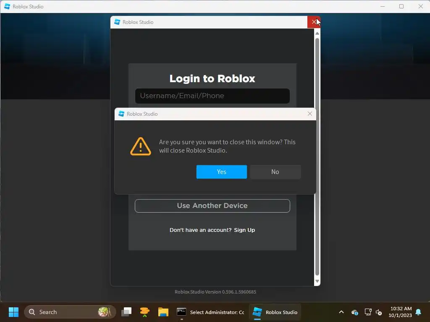Image resolution: width=430 pixels, height=322 pixels.
Task: Open taskbar Search box
Action: (x=70, y=312)
